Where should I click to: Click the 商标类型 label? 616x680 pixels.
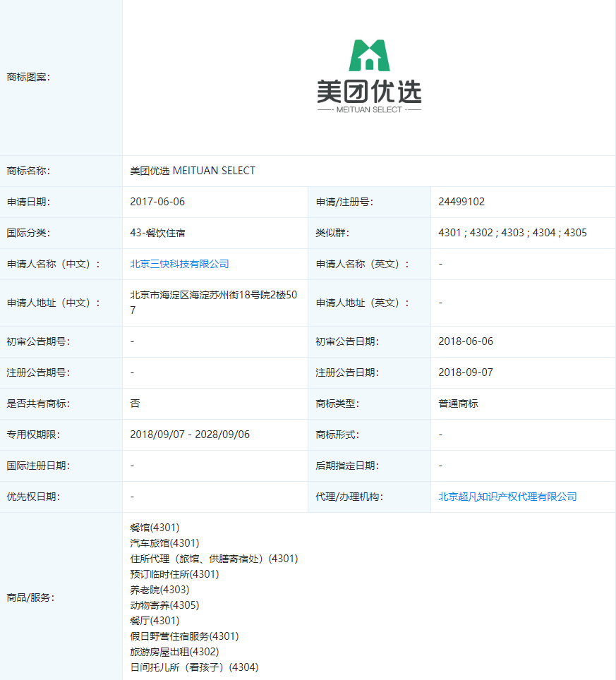click(x=337, y=403)
